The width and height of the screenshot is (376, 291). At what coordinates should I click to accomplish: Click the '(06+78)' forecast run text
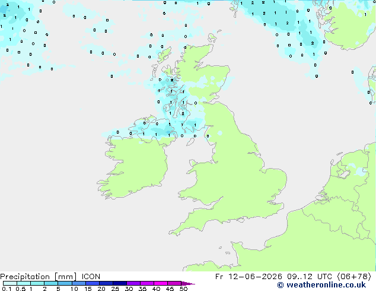[x=354, y=277]
